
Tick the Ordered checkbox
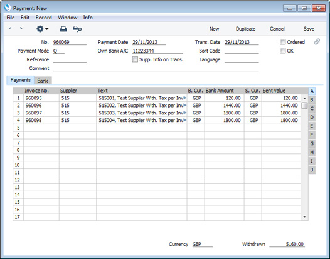283,42
